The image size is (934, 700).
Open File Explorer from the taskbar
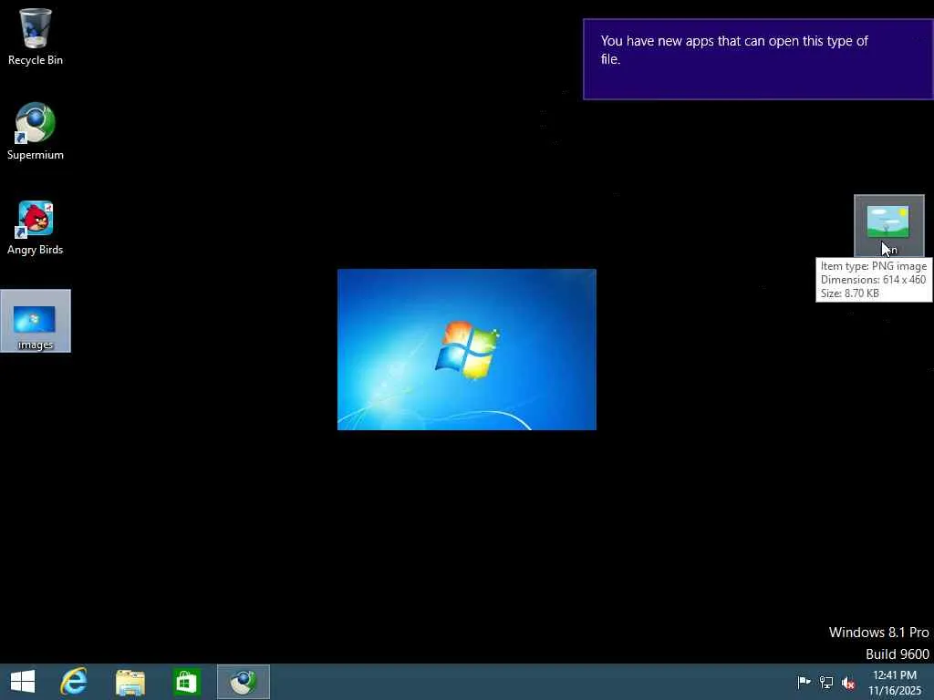coord(130,682)
